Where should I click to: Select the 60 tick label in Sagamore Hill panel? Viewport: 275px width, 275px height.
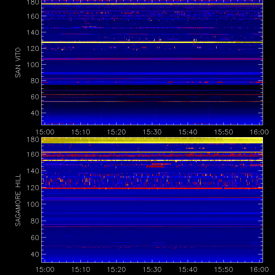point(35,238)
